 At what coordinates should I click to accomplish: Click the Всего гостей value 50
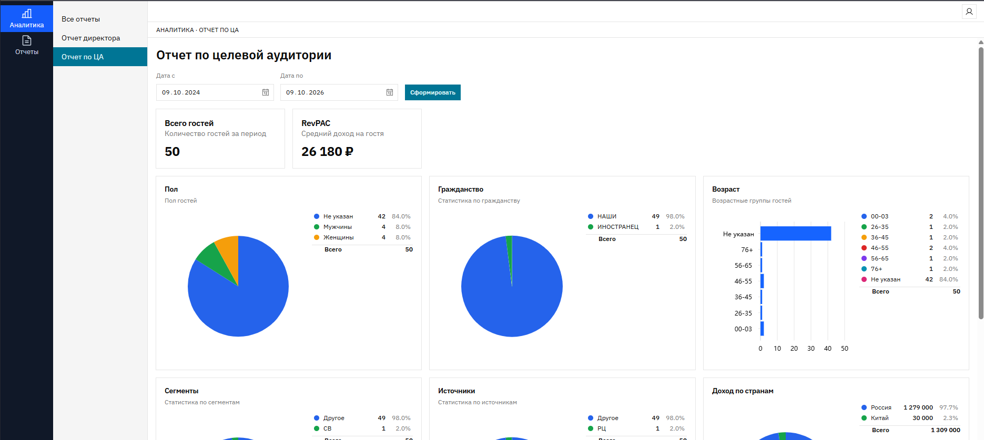click(172, 152)
